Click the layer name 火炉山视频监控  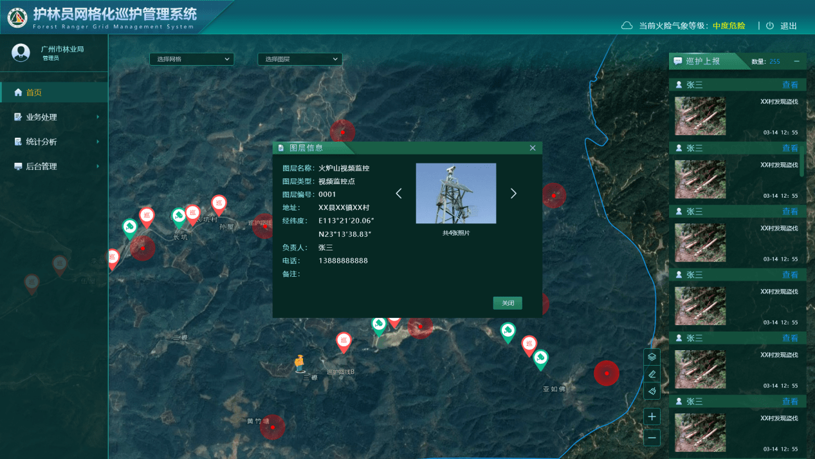click(344, 168)
